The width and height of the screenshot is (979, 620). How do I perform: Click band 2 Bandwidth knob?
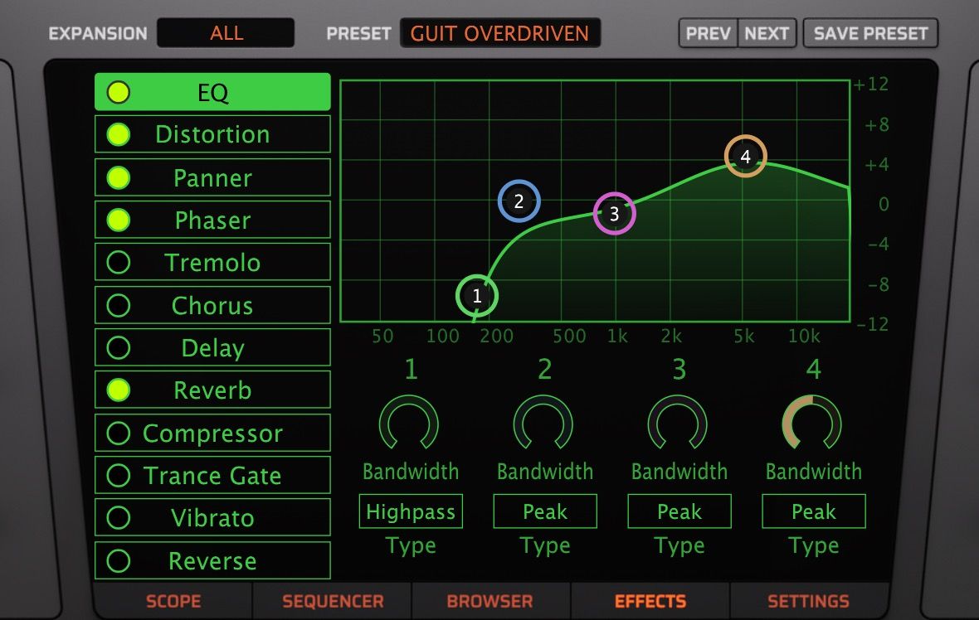[x=544, y=424]
